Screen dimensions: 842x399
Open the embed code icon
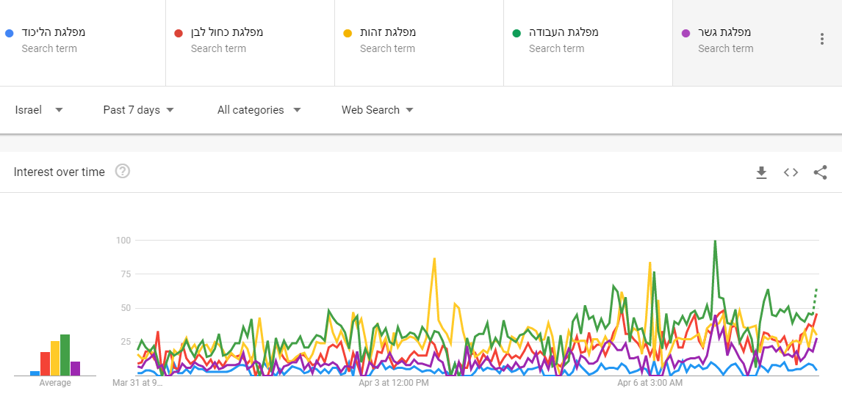[791, 172]
